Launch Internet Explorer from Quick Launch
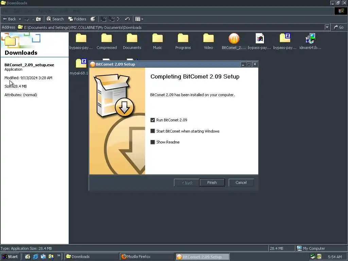This screenshot has height=261, width=348. [35, 257]
